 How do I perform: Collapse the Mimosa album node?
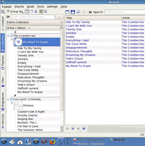point(12,103)
